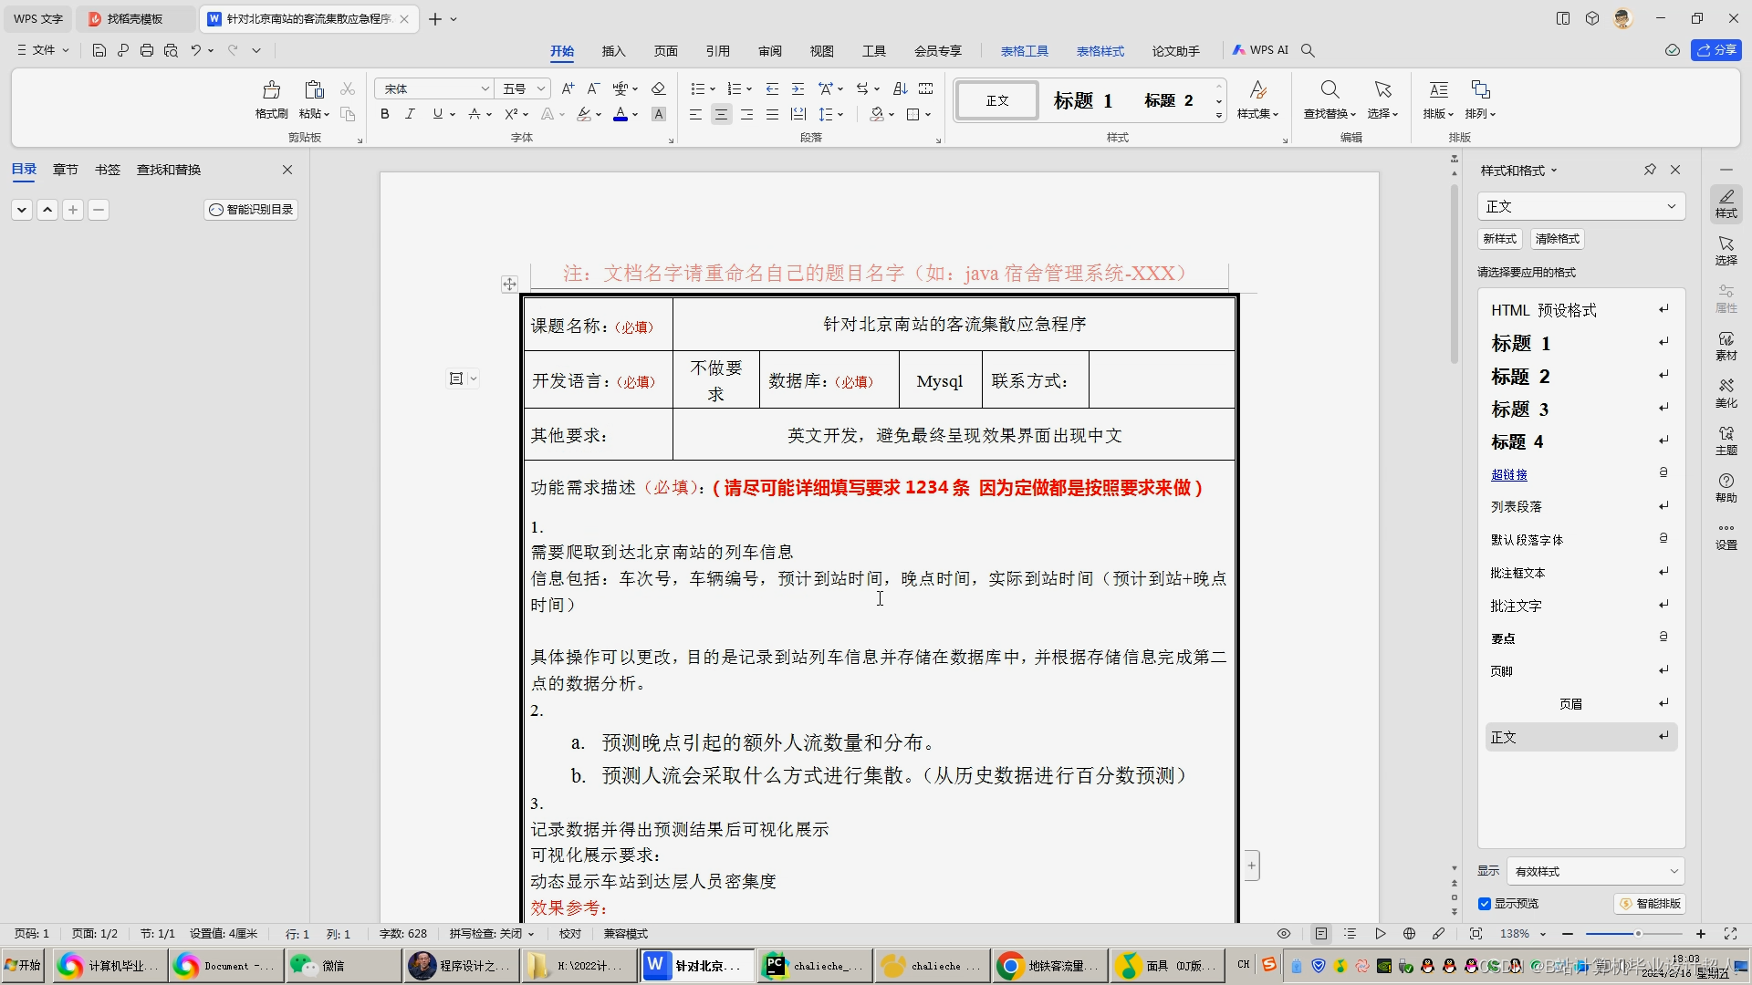Apply italic formatting to text
Image resolution: width=1752 pixels, height=985 pixels.
[x=410, y=114]
